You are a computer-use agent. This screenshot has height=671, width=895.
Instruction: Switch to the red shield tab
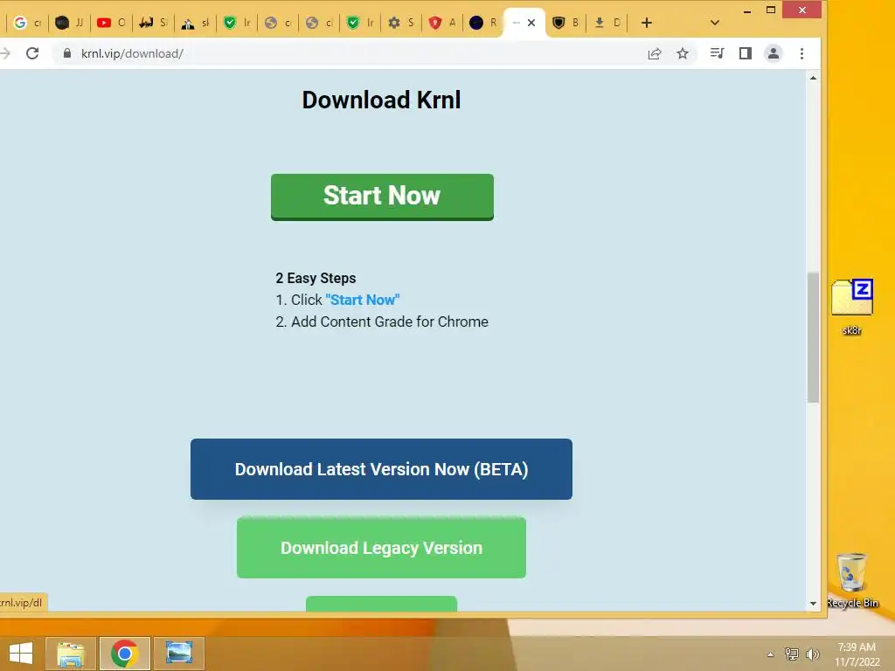click(x=441, y=23)
